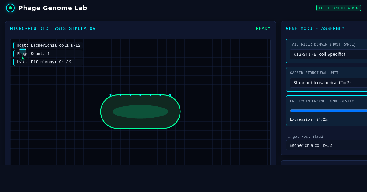This screenshot has height=192, width=367.
Task: Open the Target Host Strain dropdown
Action: tap(326, 145)
